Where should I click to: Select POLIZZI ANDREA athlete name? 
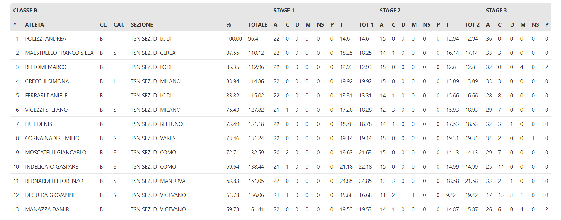pyautogui.click(x=45, y=39)
